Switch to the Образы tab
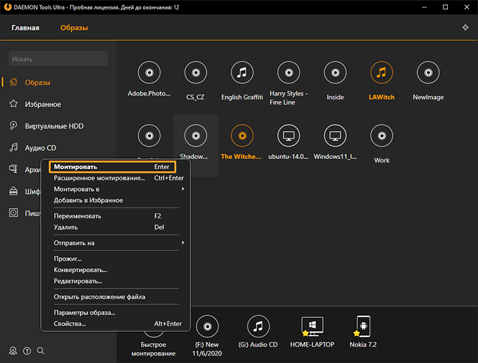Screen dimensions: 478x363 pyautogui.click(x=74, y=28)
